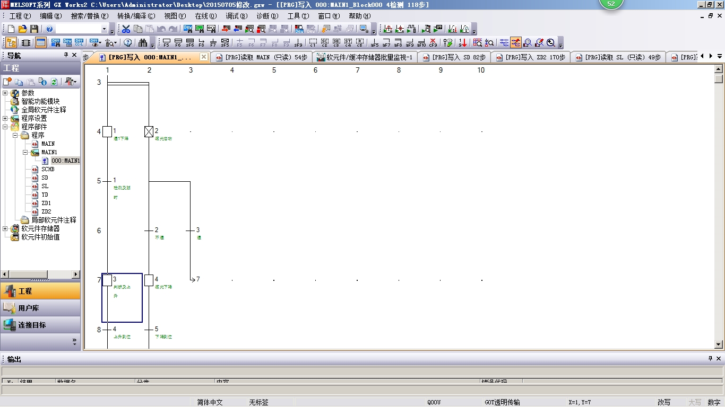Click the properties info icon in project panel

[x=42, y=82]
